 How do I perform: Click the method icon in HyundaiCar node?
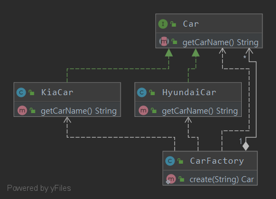click(143, 110)
